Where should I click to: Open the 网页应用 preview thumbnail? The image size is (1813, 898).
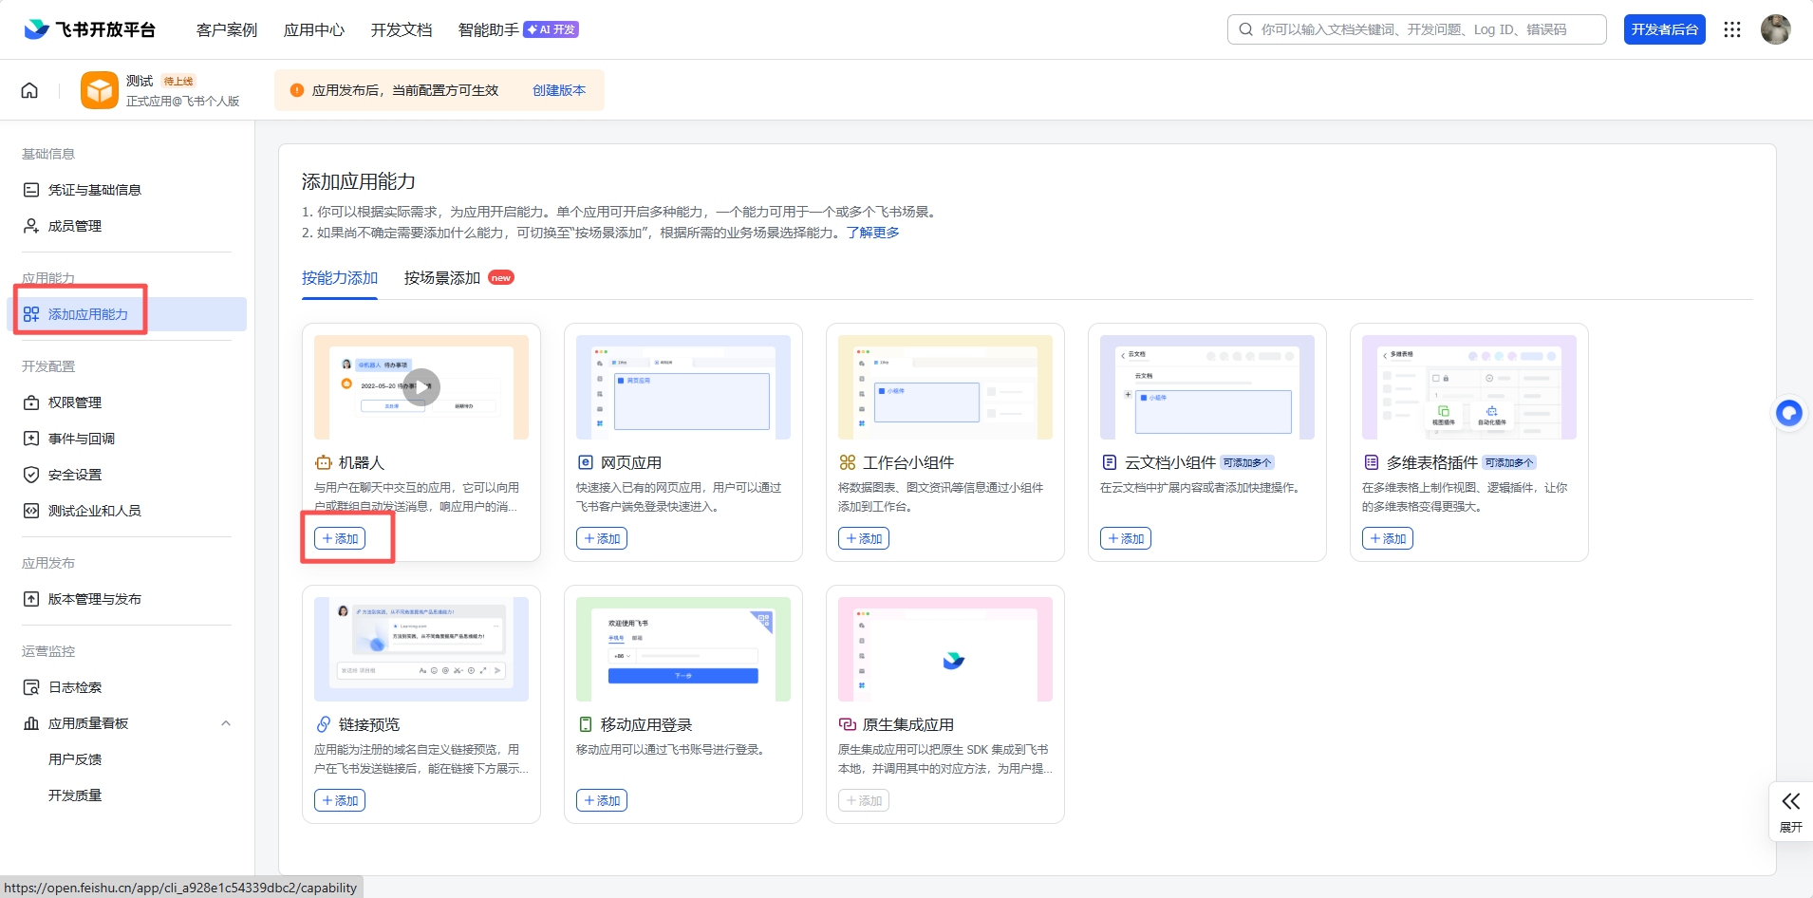(683, 387)
